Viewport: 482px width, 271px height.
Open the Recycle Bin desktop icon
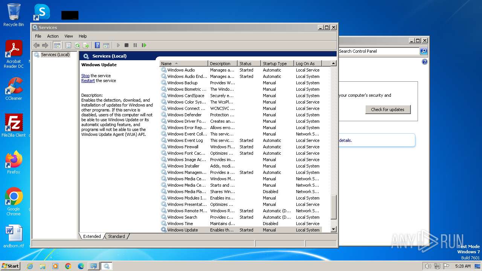(x=14, y=15)
